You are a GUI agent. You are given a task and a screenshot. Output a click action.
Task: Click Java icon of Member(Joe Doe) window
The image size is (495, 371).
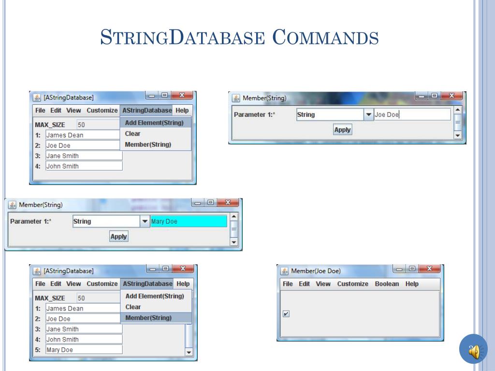[284, 271]
